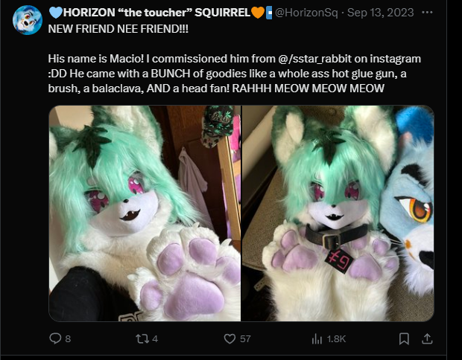Click the 1.8K views count
The width and height of the screenshot is (462, 360).
pyautogui.click(x=336, y=339)
